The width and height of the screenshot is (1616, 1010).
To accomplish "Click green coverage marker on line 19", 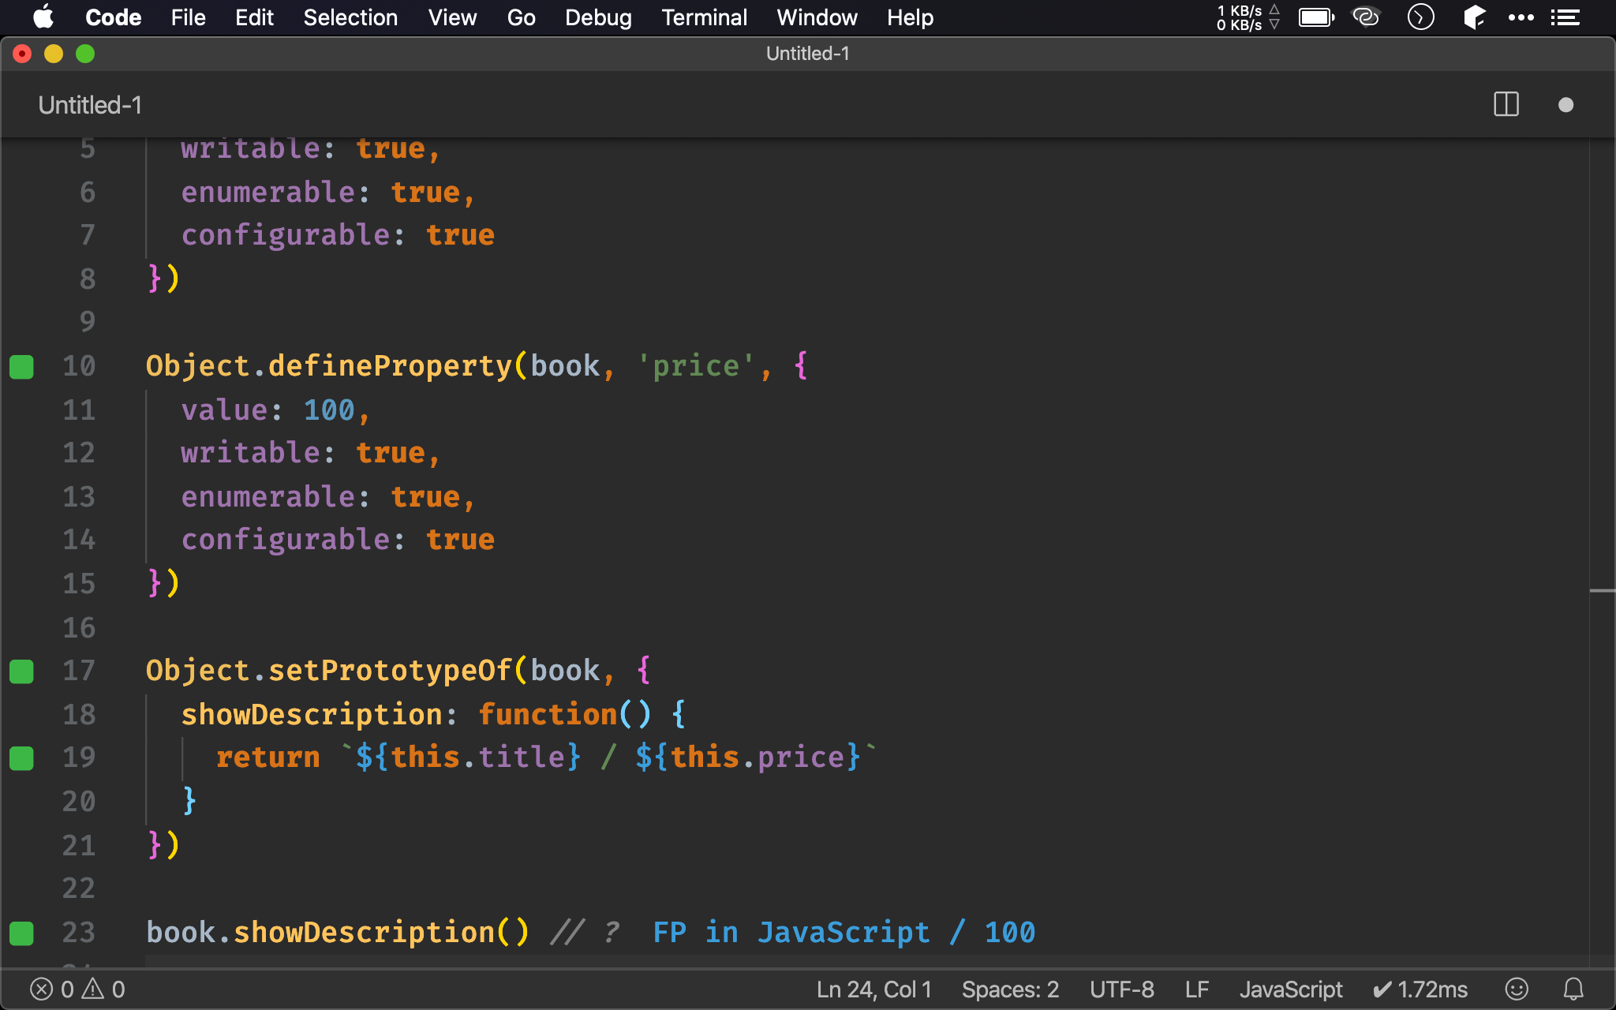I will [21, 758].
